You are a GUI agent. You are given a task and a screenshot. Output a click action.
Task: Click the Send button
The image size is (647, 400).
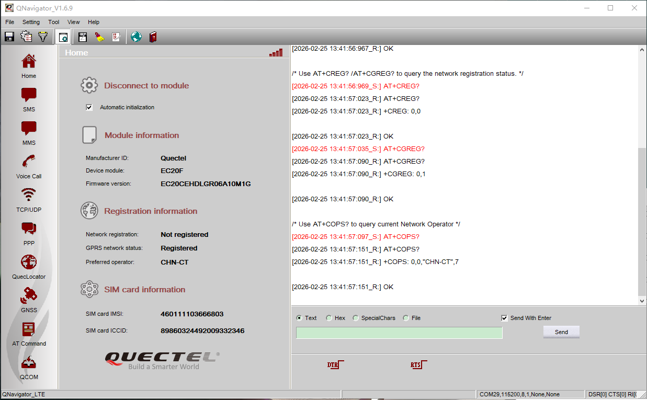click(561, 332)
